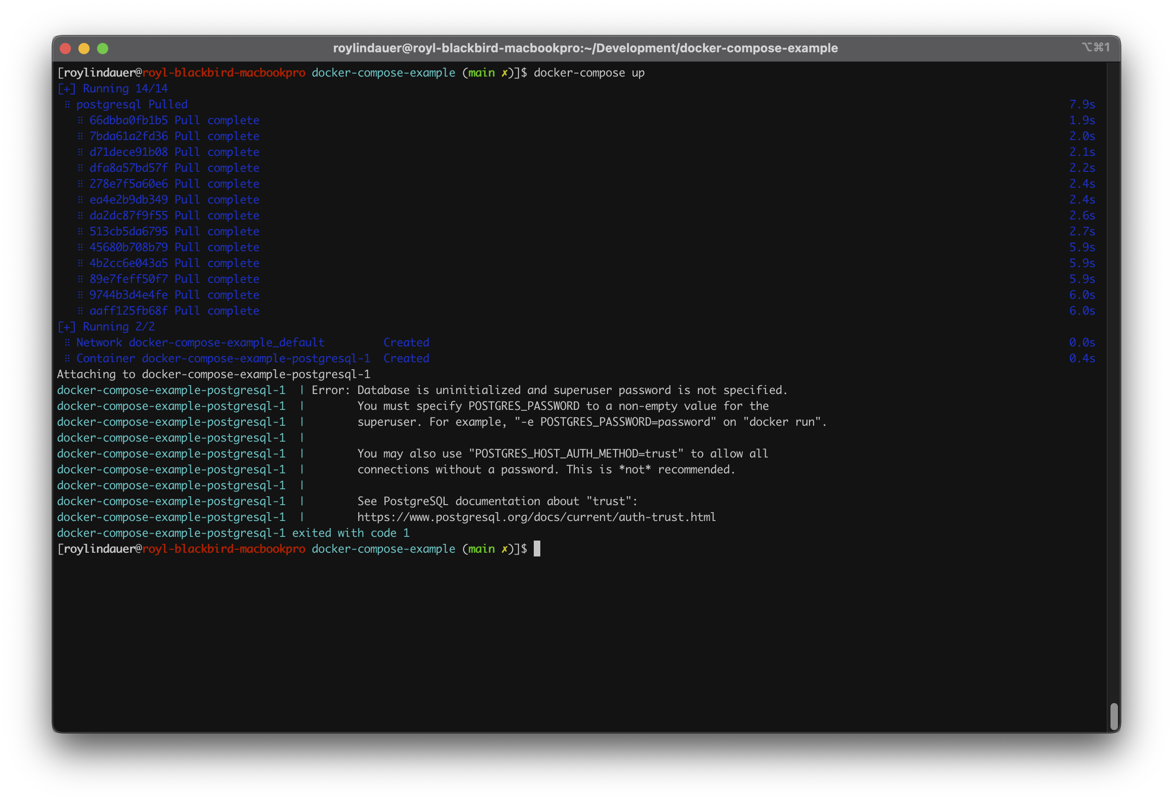Click layer 'd71dece91b08 Pull complete'
The image size is (1173, 802).
174,152
